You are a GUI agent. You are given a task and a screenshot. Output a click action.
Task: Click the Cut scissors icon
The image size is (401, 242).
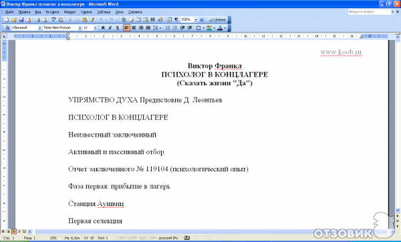(70, 19)
